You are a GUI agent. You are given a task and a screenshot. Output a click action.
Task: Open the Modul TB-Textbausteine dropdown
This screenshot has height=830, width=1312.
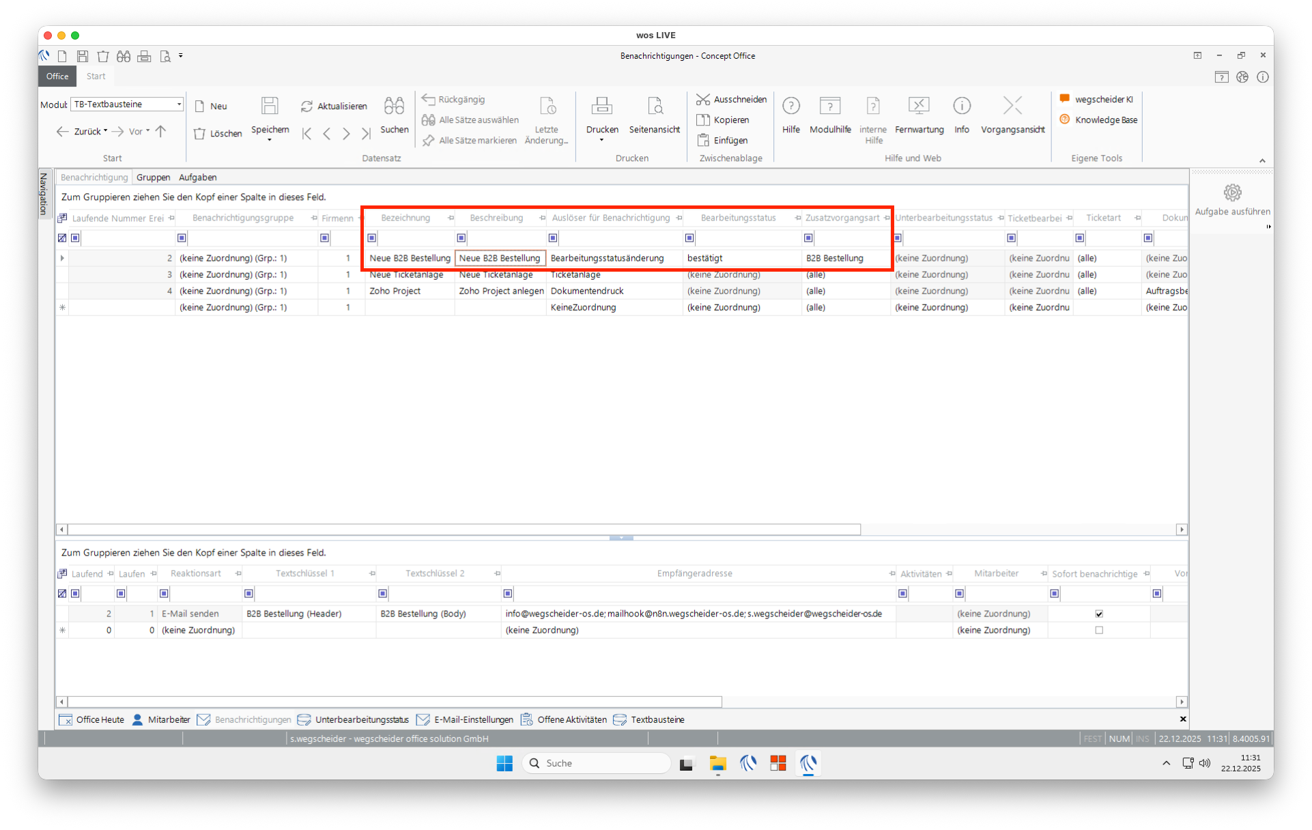point(180,104)
